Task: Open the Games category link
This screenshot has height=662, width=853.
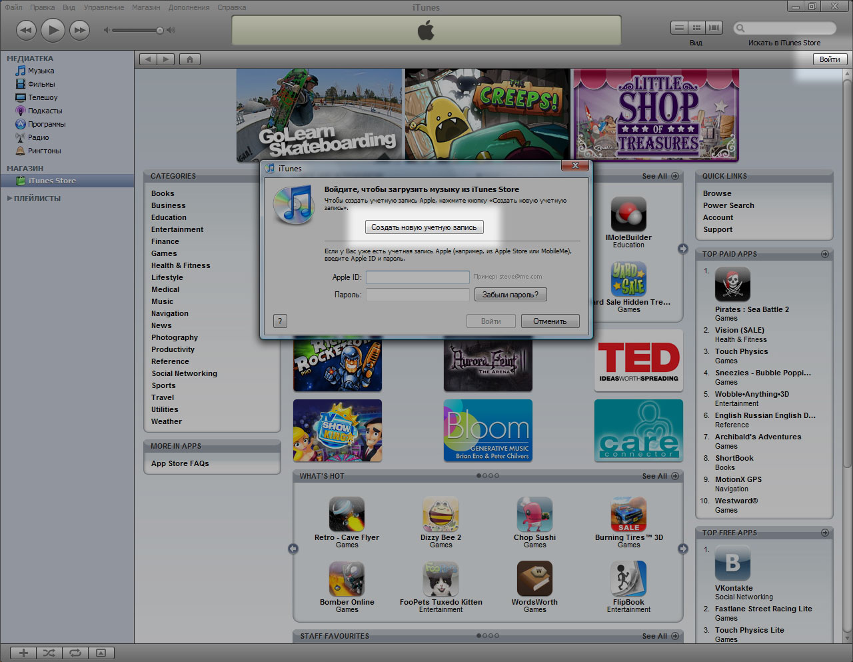Action: click(164, 253)
